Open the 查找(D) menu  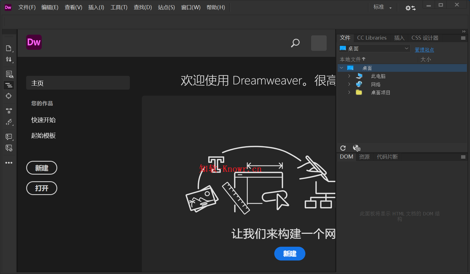143,7
